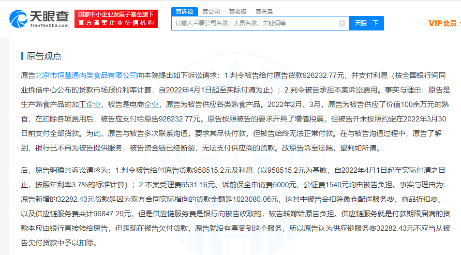Viewport: 461px width, 255px height.
Task: Open the 北京市恒慧通肉类食品有限公司 company link
Action: pos(86,75)
